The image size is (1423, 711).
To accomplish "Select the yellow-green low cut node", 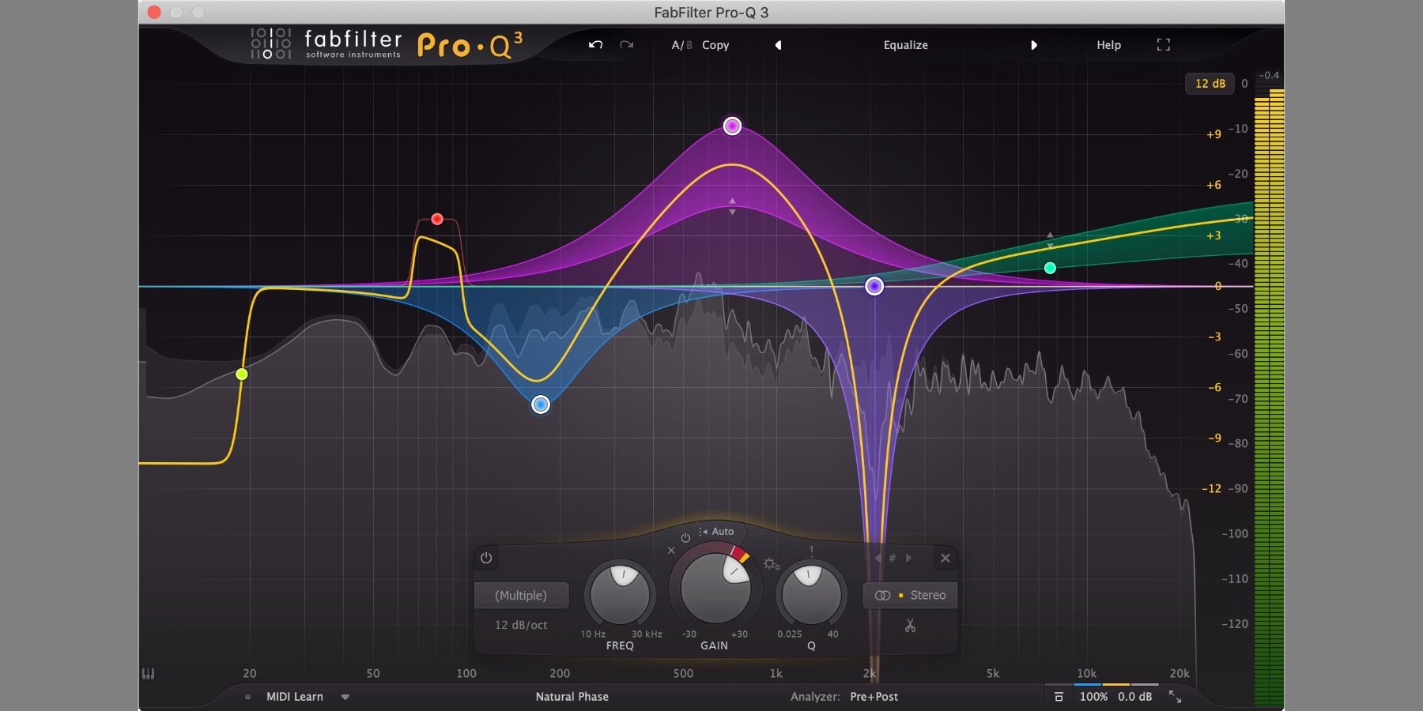I will coord(242,374).
